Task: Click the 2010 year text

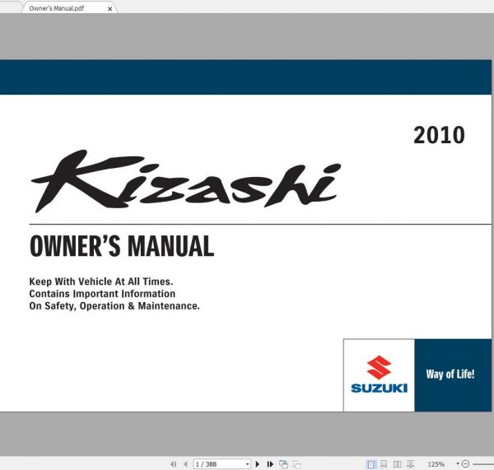Action: (x=439, y=135)
